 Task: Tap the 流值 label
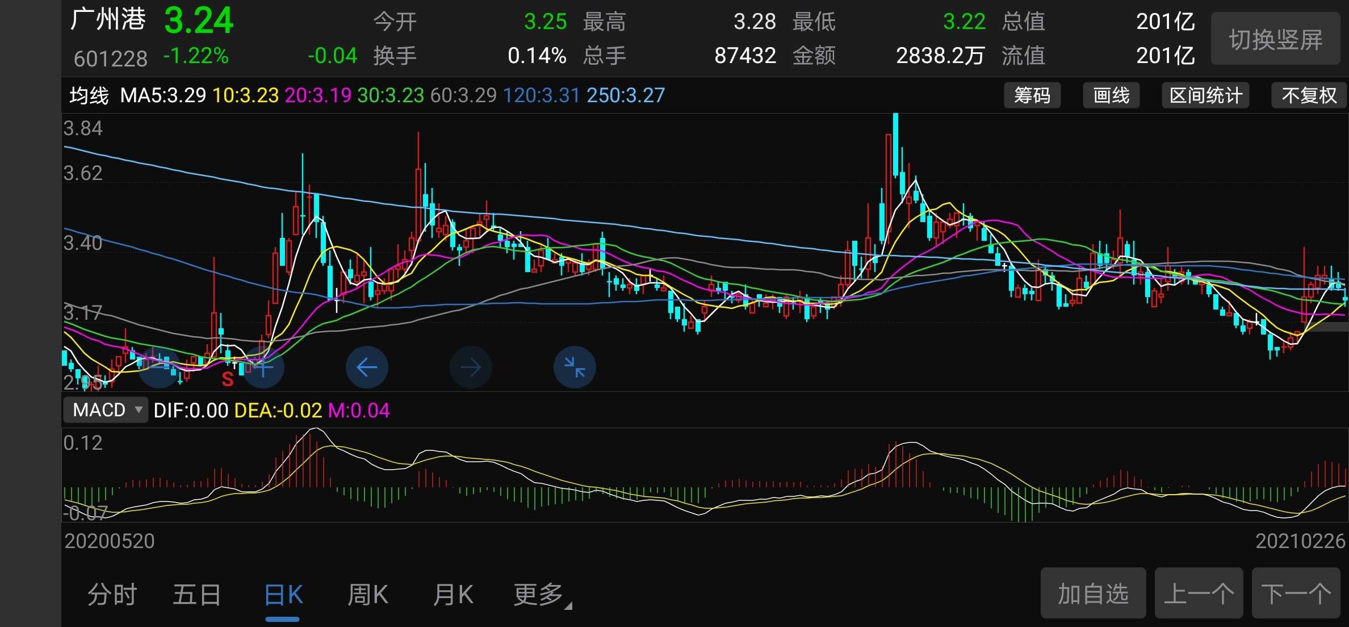click(1023, 56)
